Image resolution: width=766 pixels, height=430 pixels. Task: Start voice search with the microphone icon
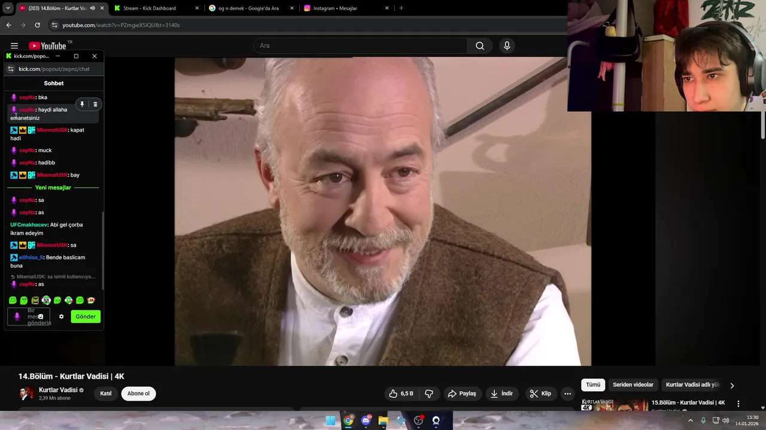point(507,46)
